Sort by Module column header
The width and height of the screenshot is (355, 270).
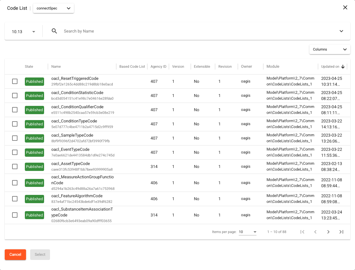click(273, 67)
